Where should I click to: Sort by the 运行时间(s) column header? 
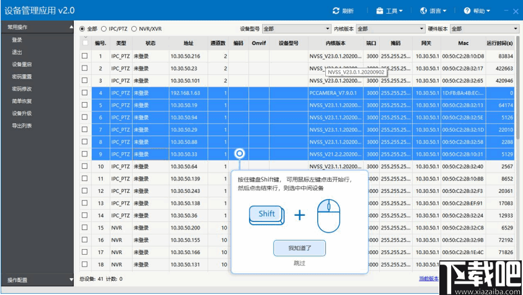click(x=499, y=43)
